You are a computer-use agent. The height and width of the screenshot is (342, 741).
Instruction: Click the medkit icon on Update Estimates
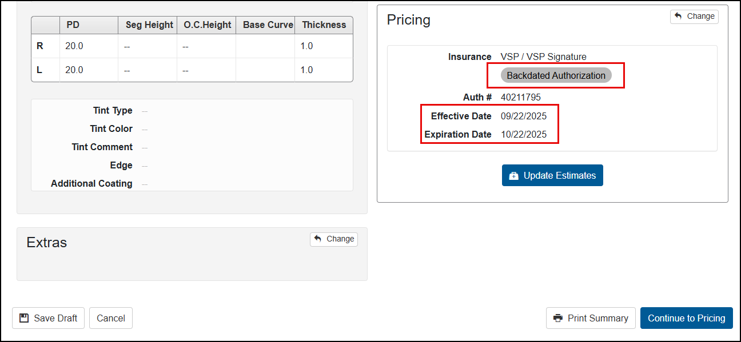pyautogui.click(x=513, y=176)
